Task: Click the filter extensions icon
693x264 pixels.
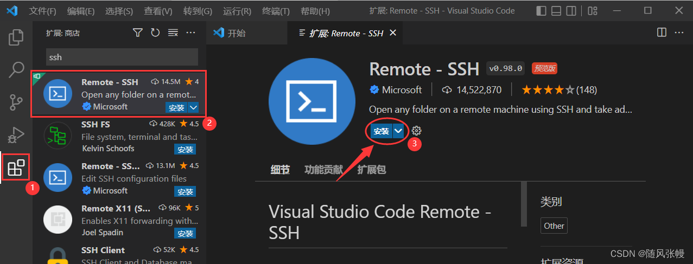Action: [x=138, y=33]
